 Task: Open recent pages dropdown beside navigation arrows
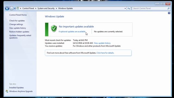coord(15,8)
